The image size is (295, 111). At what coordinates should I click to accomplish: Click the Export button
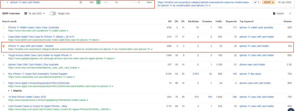click(279, 14)
